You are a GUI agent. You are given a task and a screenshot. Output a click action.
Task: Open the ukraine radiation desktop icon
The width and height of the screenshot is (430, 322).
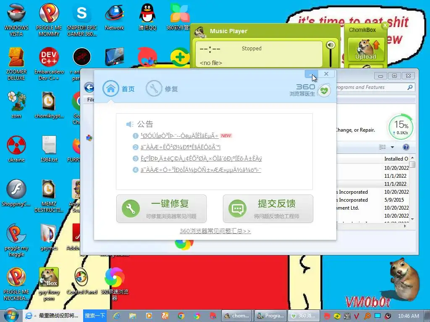coord(16,149)
